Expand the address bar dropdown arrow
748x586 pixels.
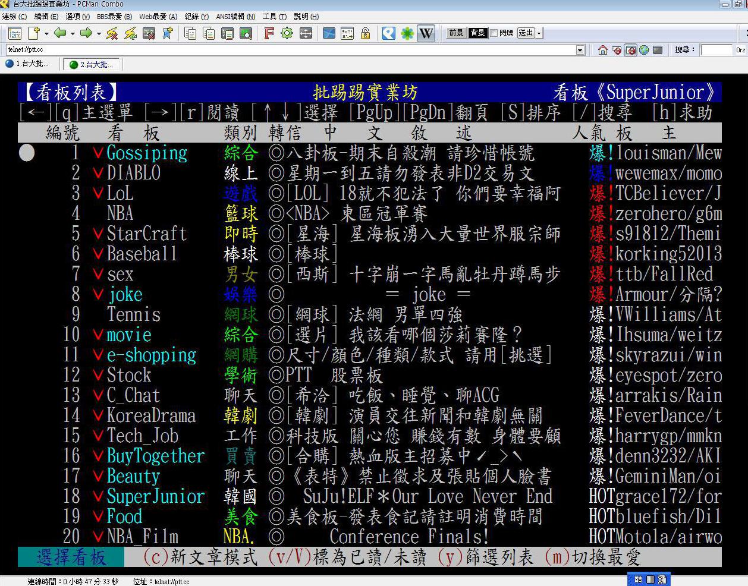(x=580, y=50)
